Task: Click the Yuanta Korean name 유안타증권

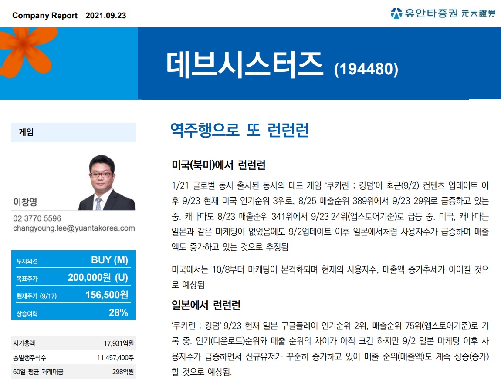Action: pyautogui.click(x=431, y=13)
